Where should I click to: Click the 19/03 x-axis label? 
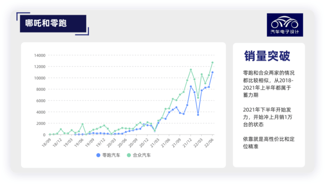point(68,143)
